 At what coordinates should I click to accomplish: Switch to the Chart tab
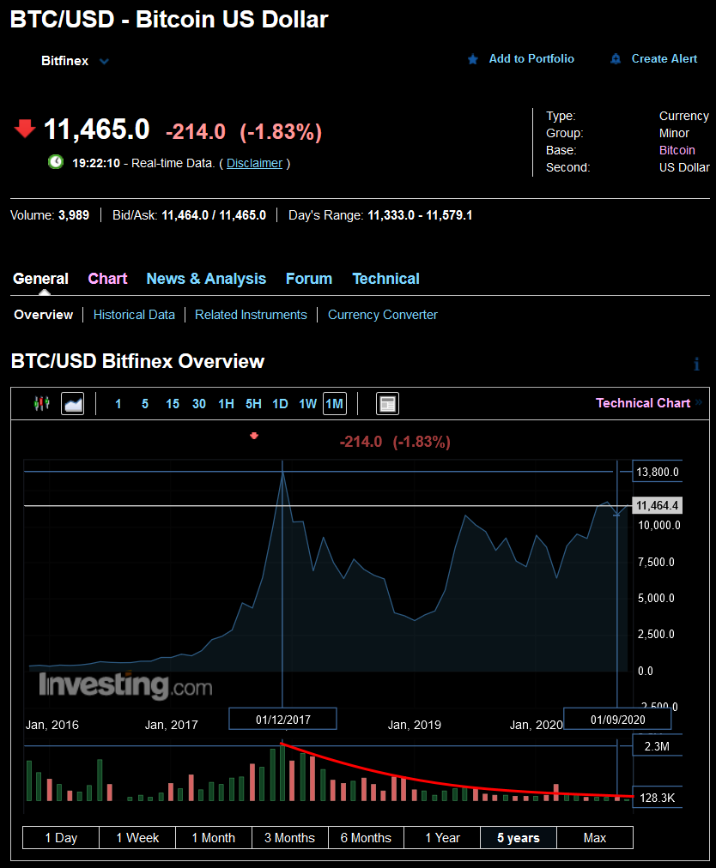coord(107,279)
